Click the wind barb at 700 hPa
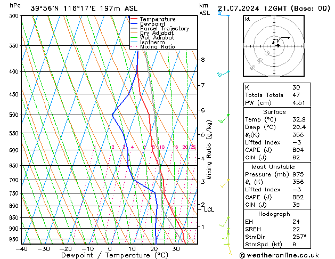Viewport: 335px width, 259px height. pyautogui.click(x=225, y=183)
